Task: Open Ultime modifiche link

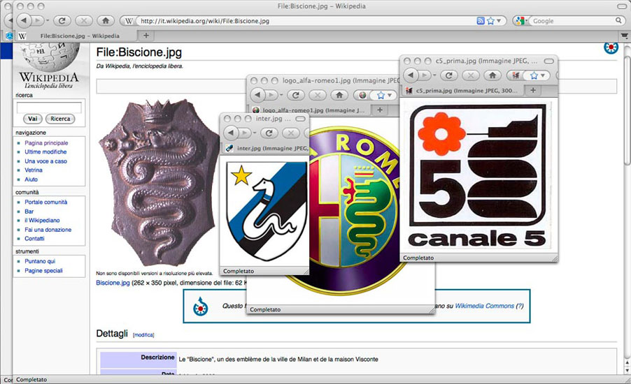Action: pyautogui.click(x=45, y=152)
